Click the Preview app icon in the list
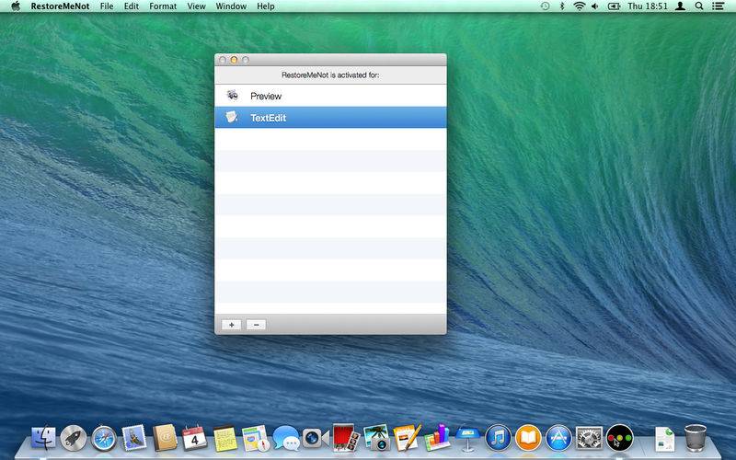Viewport: 736px width, 460px height. (x=232, y=96)
